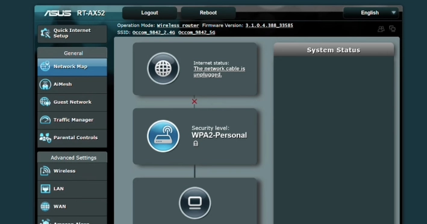Click the LAN port icon

(45, 188)
